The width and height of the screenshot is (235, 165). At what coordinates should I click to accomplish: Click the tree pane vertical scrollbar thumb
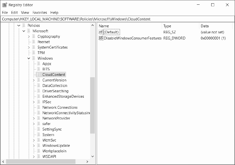tap(93, 105)
